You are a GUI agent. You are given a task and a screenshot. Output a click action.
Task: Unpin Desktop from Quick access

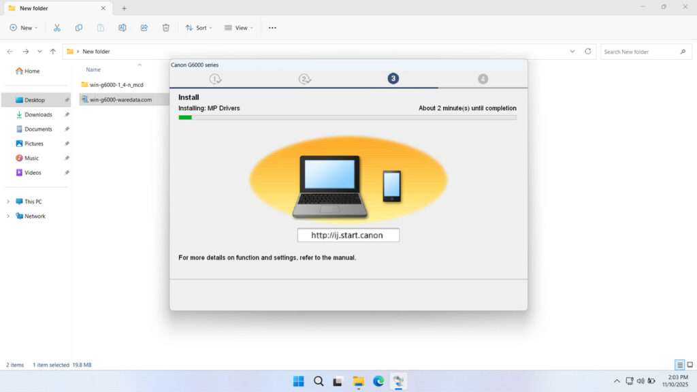pos(67,99)
